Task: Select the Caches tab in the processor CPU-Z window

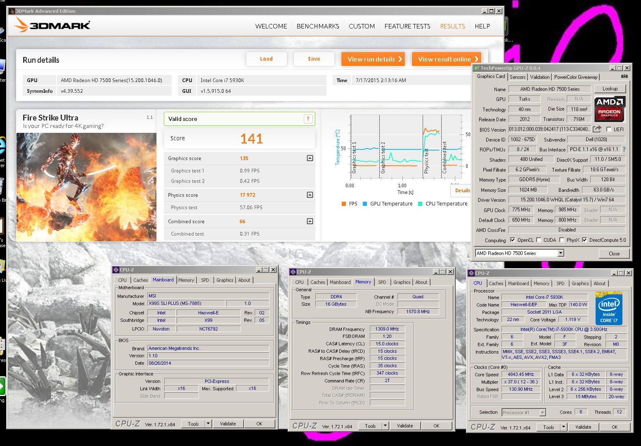Action: tap(496, 283)
